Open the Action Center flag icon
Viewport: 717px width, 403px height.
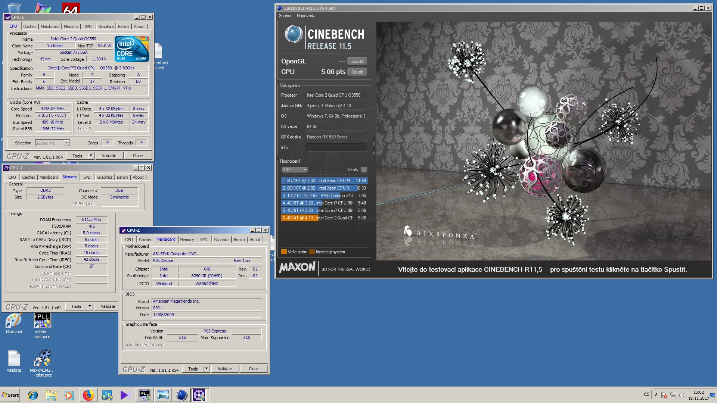664,395
